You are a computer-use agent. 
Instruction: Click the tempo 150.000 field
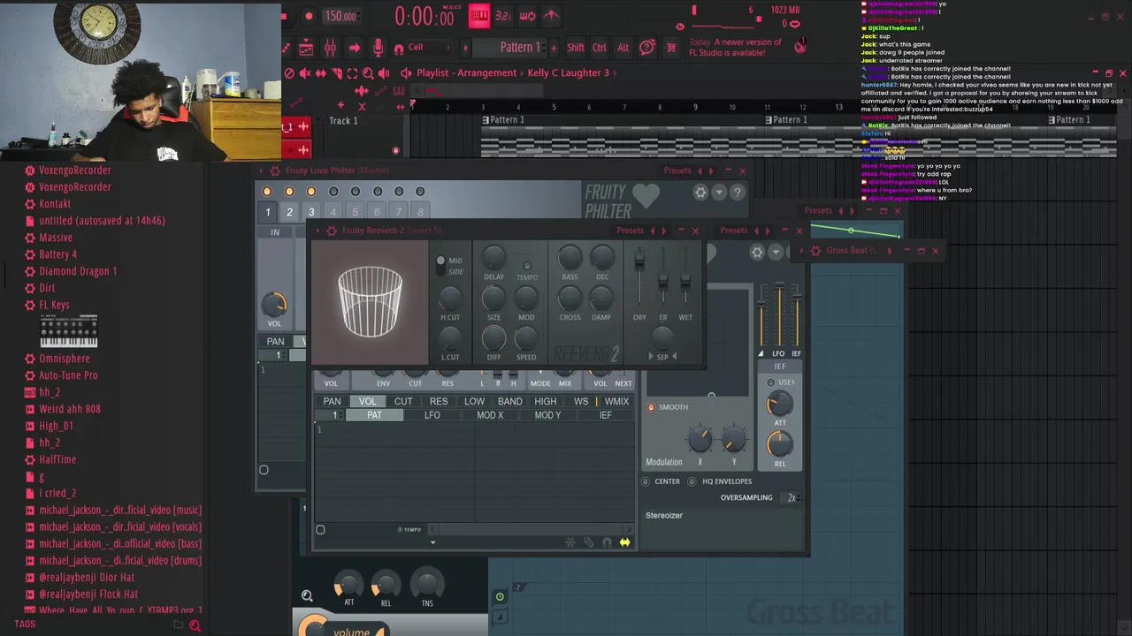tap(340, 16)
